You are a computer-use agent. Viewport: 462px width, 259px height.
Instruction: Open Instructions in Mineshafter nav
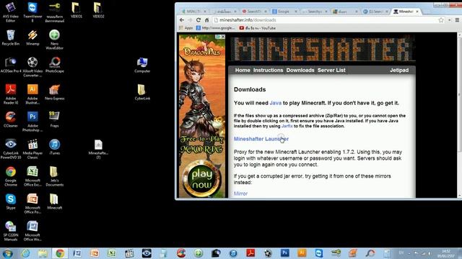point(268,71)
